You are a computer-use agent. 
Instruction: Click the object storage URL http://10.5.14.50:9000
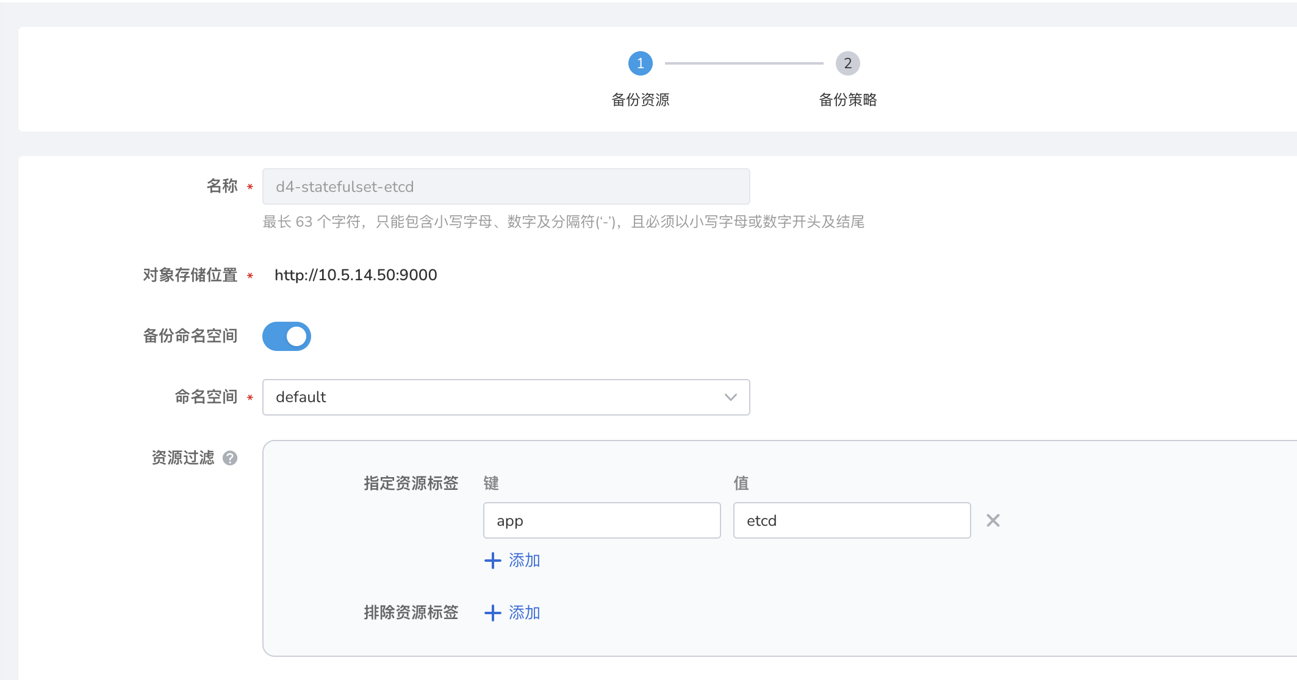(x=356, y=275)
